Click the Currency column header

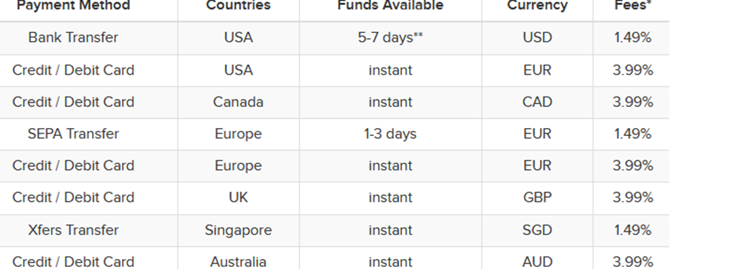point(537,6)
